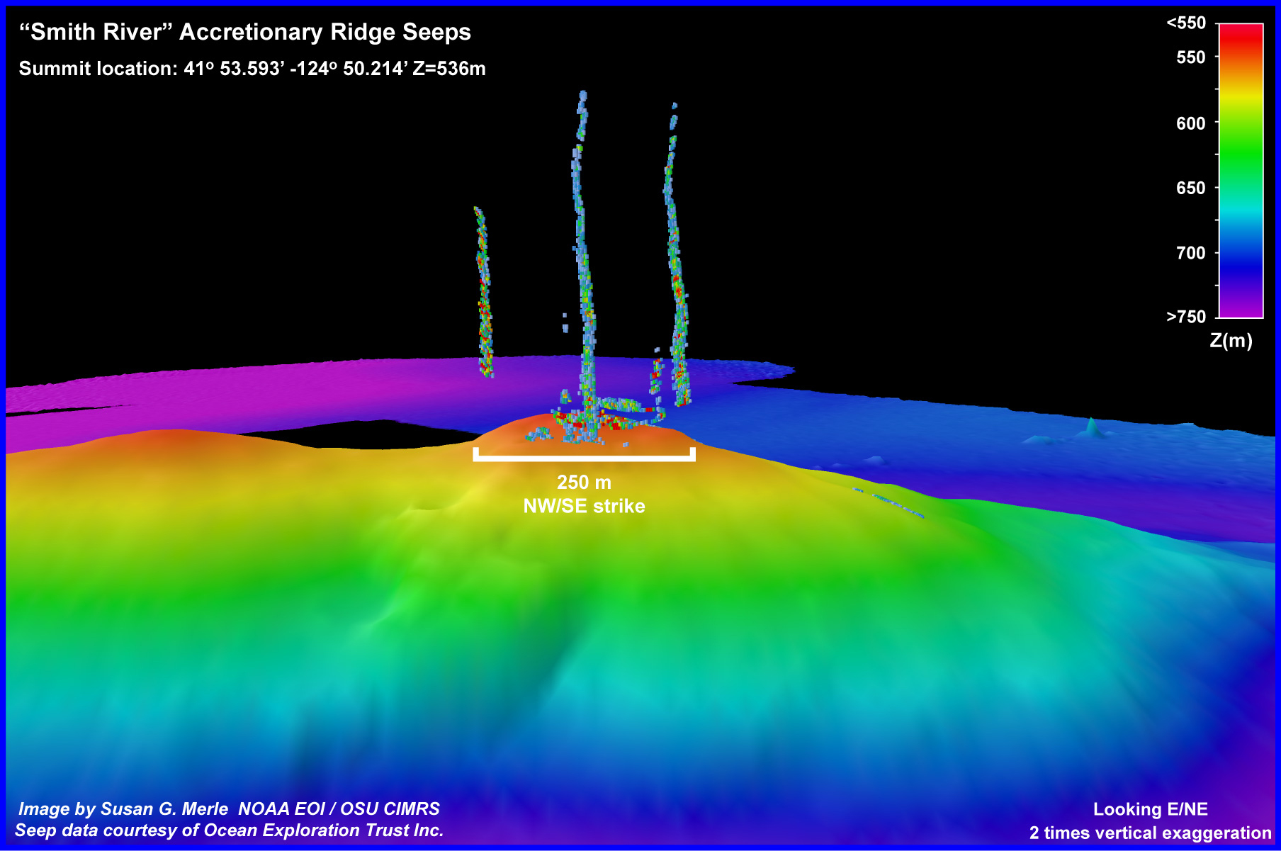Viewport: 1281px width, 851px height.
Task: Click the Z(m) axis label
Action: pyautogui.click(x=1231, y=341)
